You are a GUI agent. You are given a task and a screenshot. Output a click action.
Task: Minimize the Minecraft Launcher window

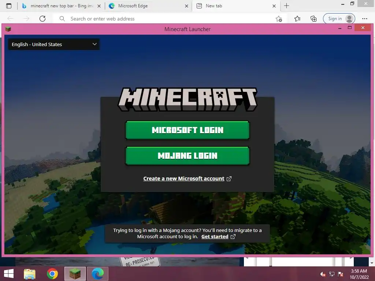pos(339,28)
